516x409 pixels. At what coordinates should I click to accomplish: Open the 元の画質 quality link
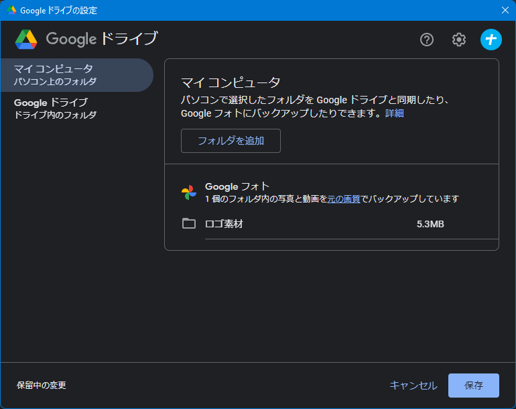[x=344, y=199]
